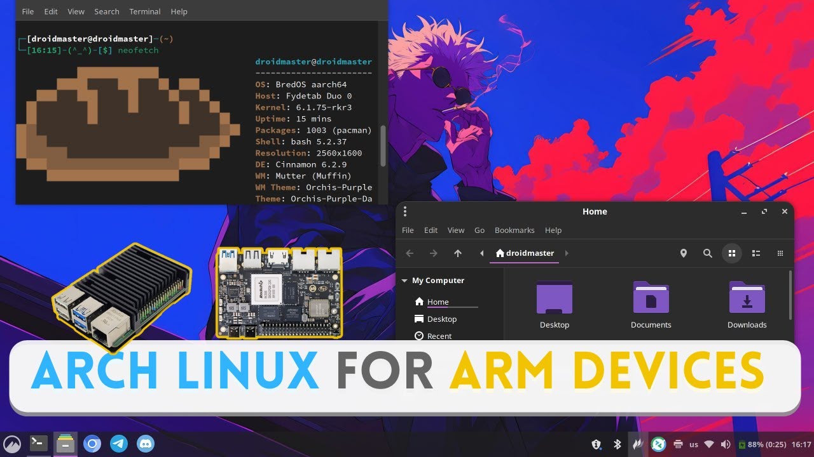Viewport: 814px width, 457px height.
Task: Open the volume applet in tray
Action: tap(726, 444)
